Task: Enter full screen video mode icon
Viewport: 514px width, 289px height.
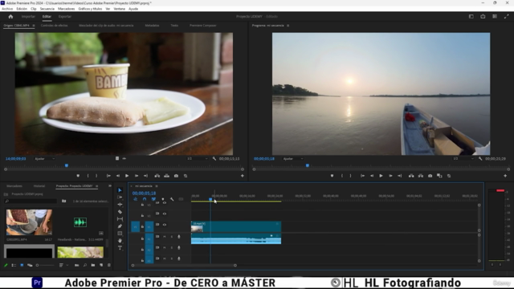Action: tap(506, 16)
